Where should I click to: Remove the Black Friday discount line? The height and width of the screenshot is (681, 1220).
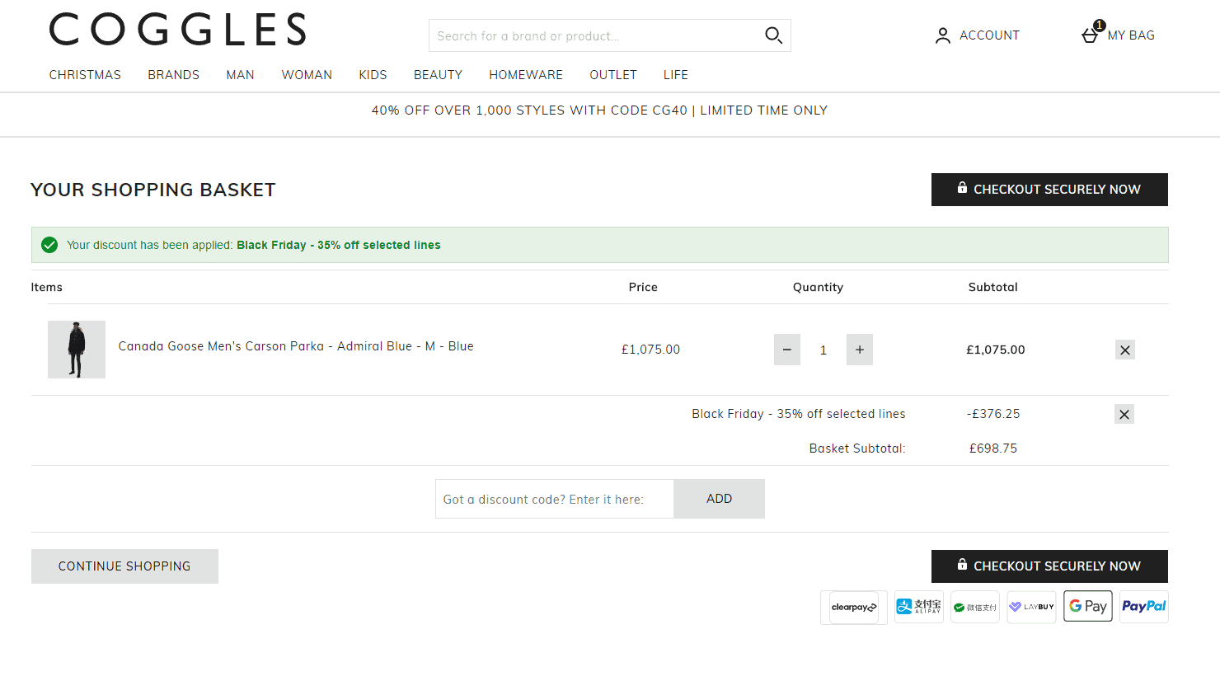[x=1124, y=414]
